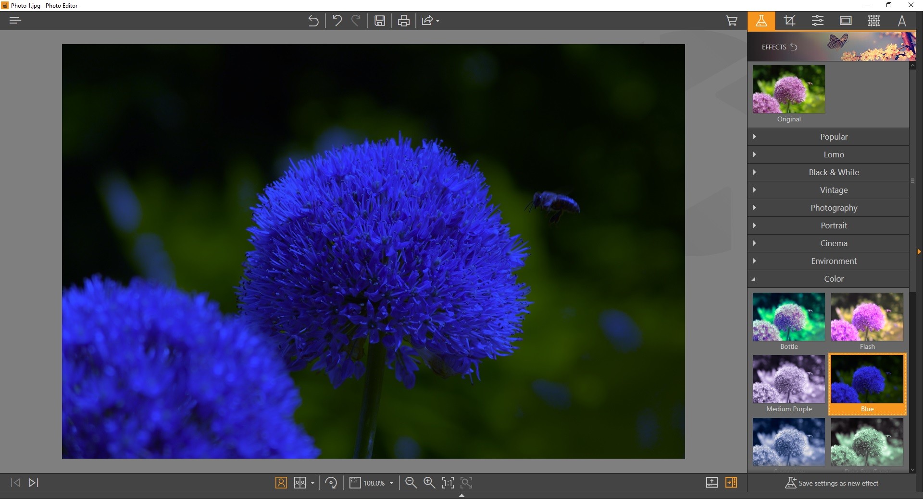
Task: Click the upload panel icon at bottom right
Action: (x=712, y=483)
